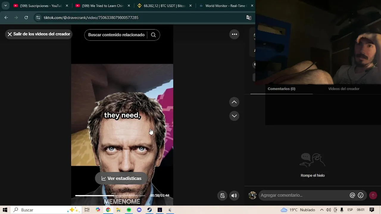Reload the TikTok page
381x214 pixels.
pos(26,18)
